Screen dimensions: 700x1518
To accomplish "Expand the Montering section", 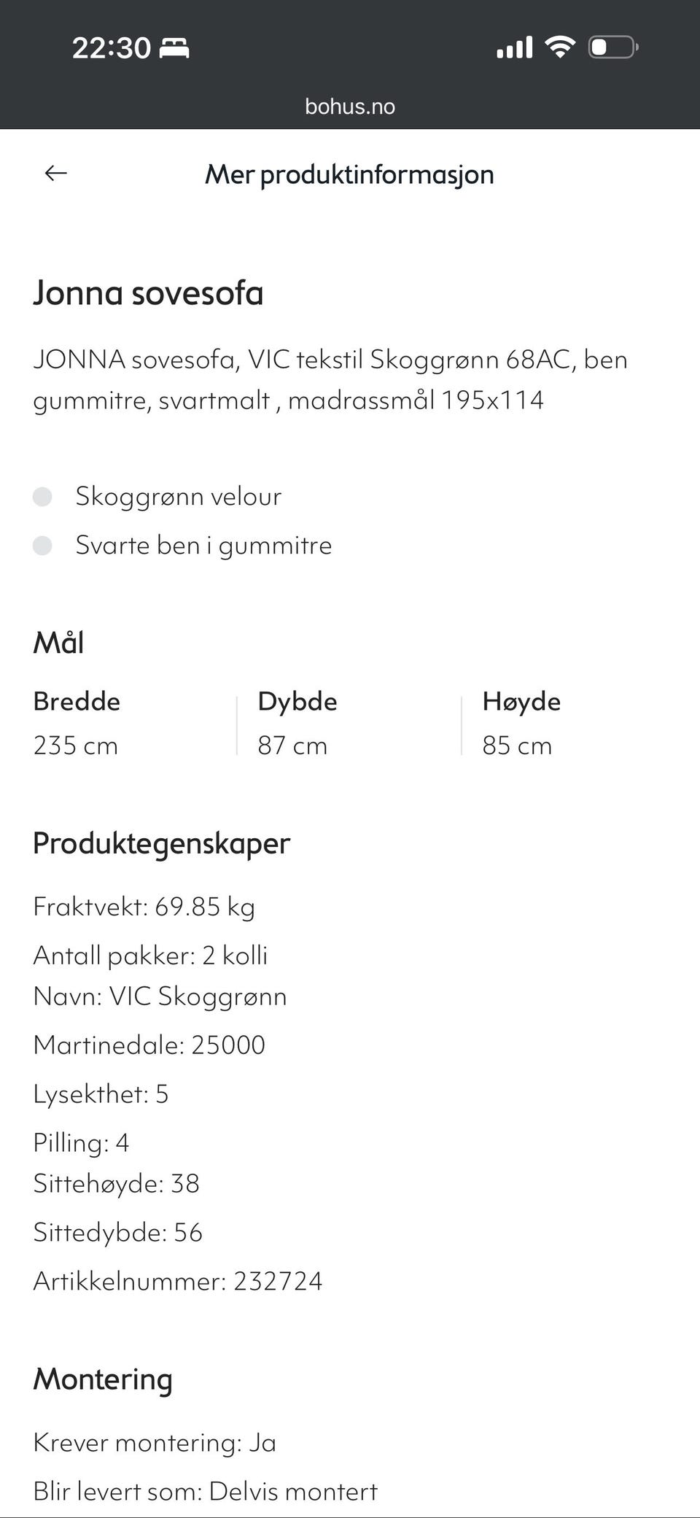I will pos(103,1379).
